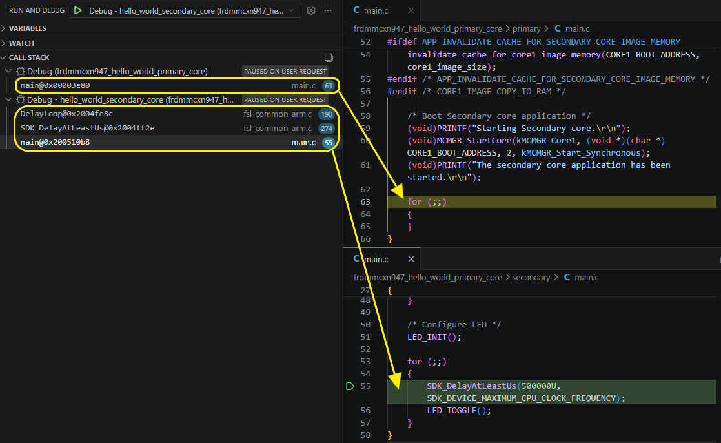Click frdmmcxn947_hello_world_primary_core in lower breadcrumb
This screenshot has height=443, width=721.
coord(428,278)
